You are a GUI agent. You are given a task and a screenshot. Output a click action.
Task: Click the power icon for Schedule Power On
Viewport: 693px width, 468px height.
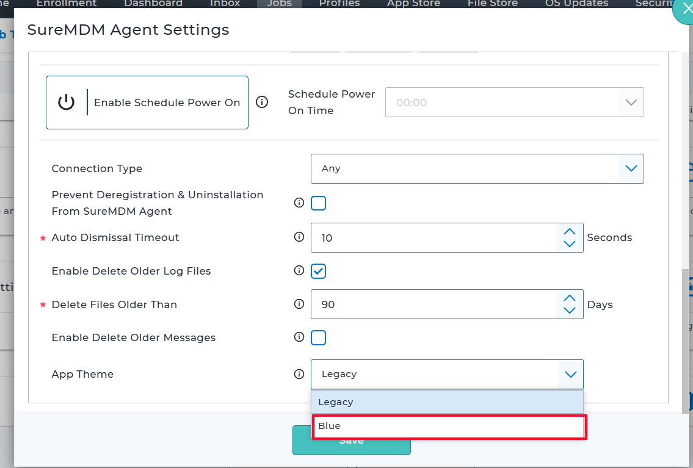66,103
